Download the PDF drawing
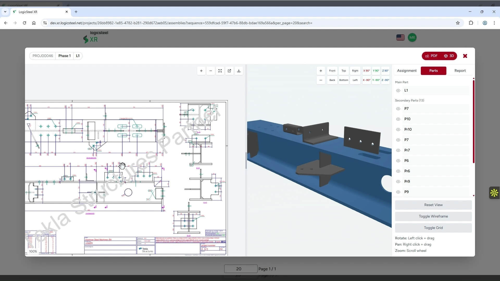Image resolution: width=500 pixels, height=281 pixels. point(239,71)
